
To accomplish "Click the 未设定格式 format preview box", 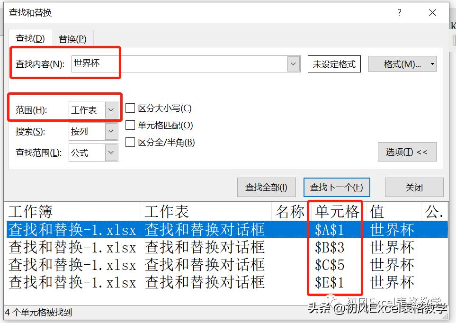I will tap(334, 63).
